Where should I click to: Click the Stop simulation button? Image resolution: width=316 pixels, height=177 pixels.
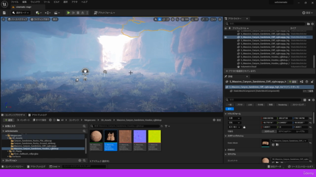[x=78, y=13]
